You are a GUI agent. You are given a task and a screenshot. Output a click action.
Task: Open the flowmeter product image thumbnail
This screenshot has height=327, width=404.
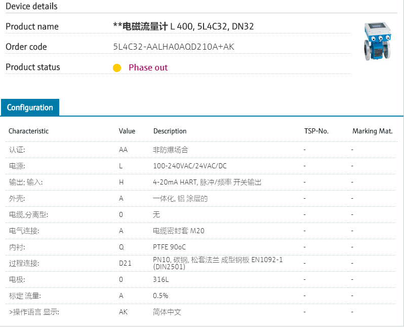click(x=378, y=43)
